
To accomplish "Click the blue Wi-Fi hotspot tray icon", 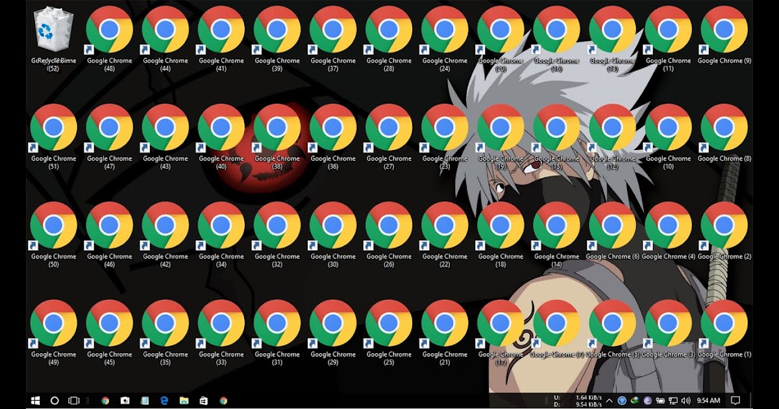I will [622, 401].
